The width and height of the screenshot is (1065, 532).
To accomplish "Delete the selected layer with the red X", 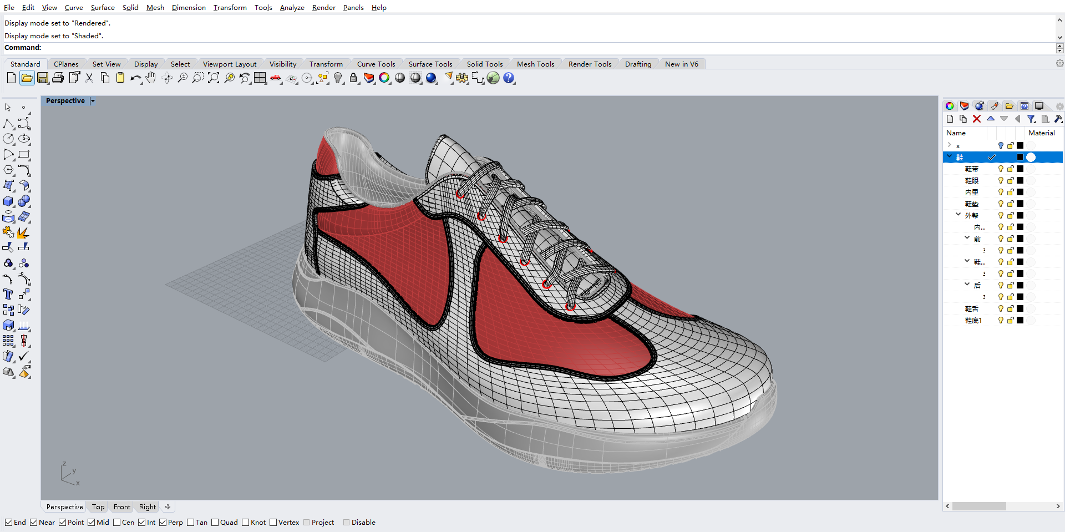I will 977,119.
